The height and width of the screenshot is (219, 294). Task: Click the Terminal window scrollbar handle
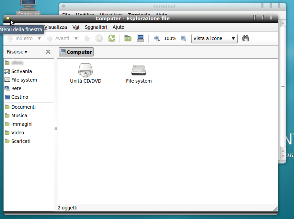283,87
